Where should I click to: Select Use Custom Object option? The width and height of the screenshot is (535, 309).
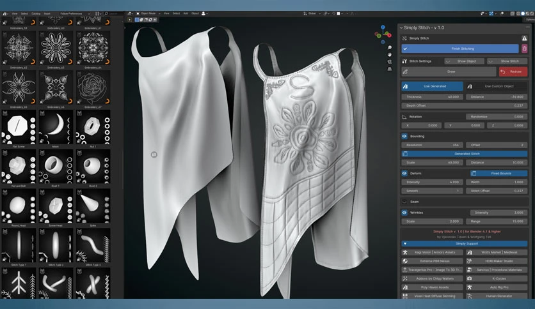click(497, 86)
